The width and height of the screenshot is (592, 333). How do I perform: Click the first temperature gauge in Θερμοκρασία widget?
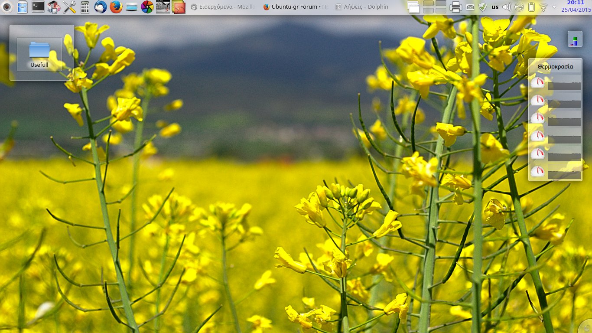[x=538, y=82]
